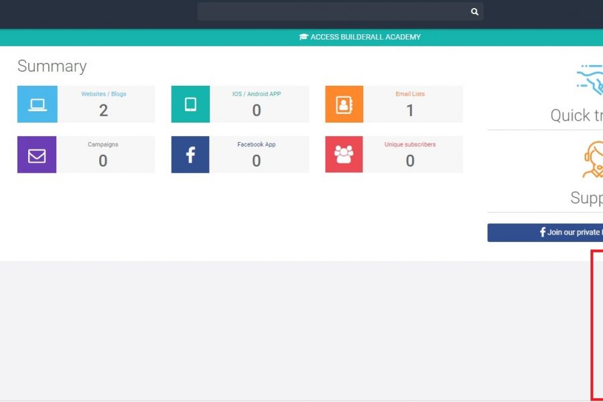Click the Websites / Blogs count of 2

(x=103, y=111)
